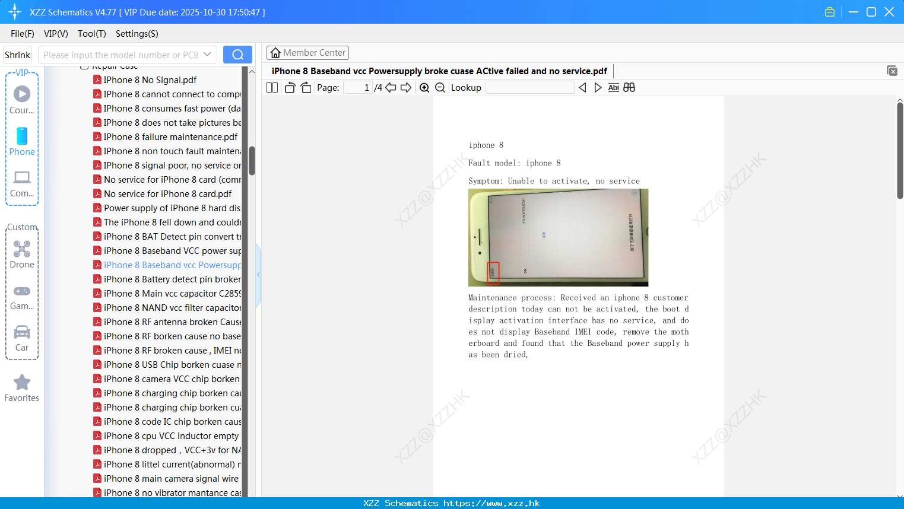Click the Lookup text field

pyautogui.click(x=529, y=87)
